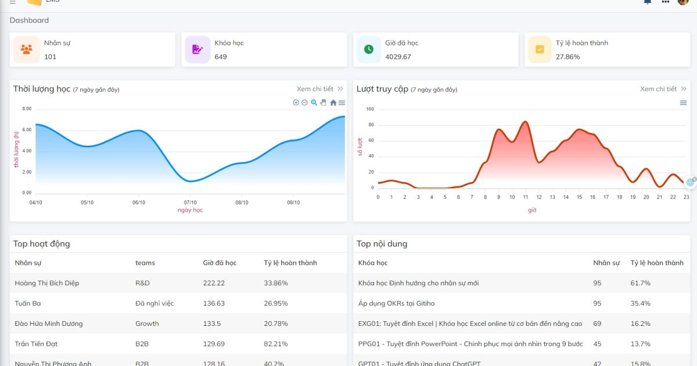Click the Giờ đã học clock icon
697x366 pixels.
point(368,49)
